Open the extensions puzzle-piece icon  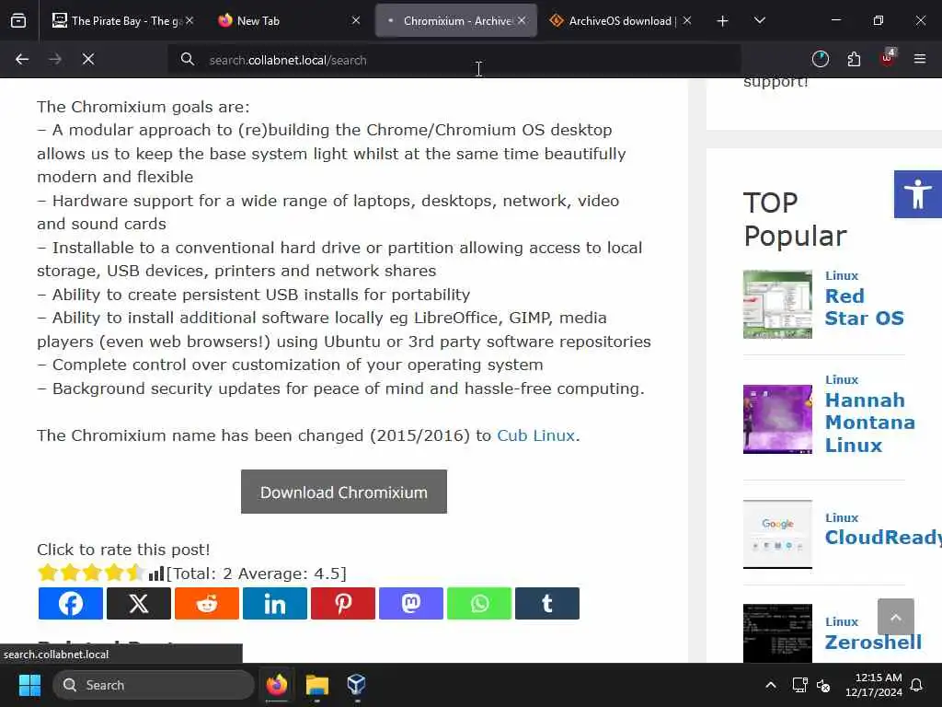click(x=854, y=59)
